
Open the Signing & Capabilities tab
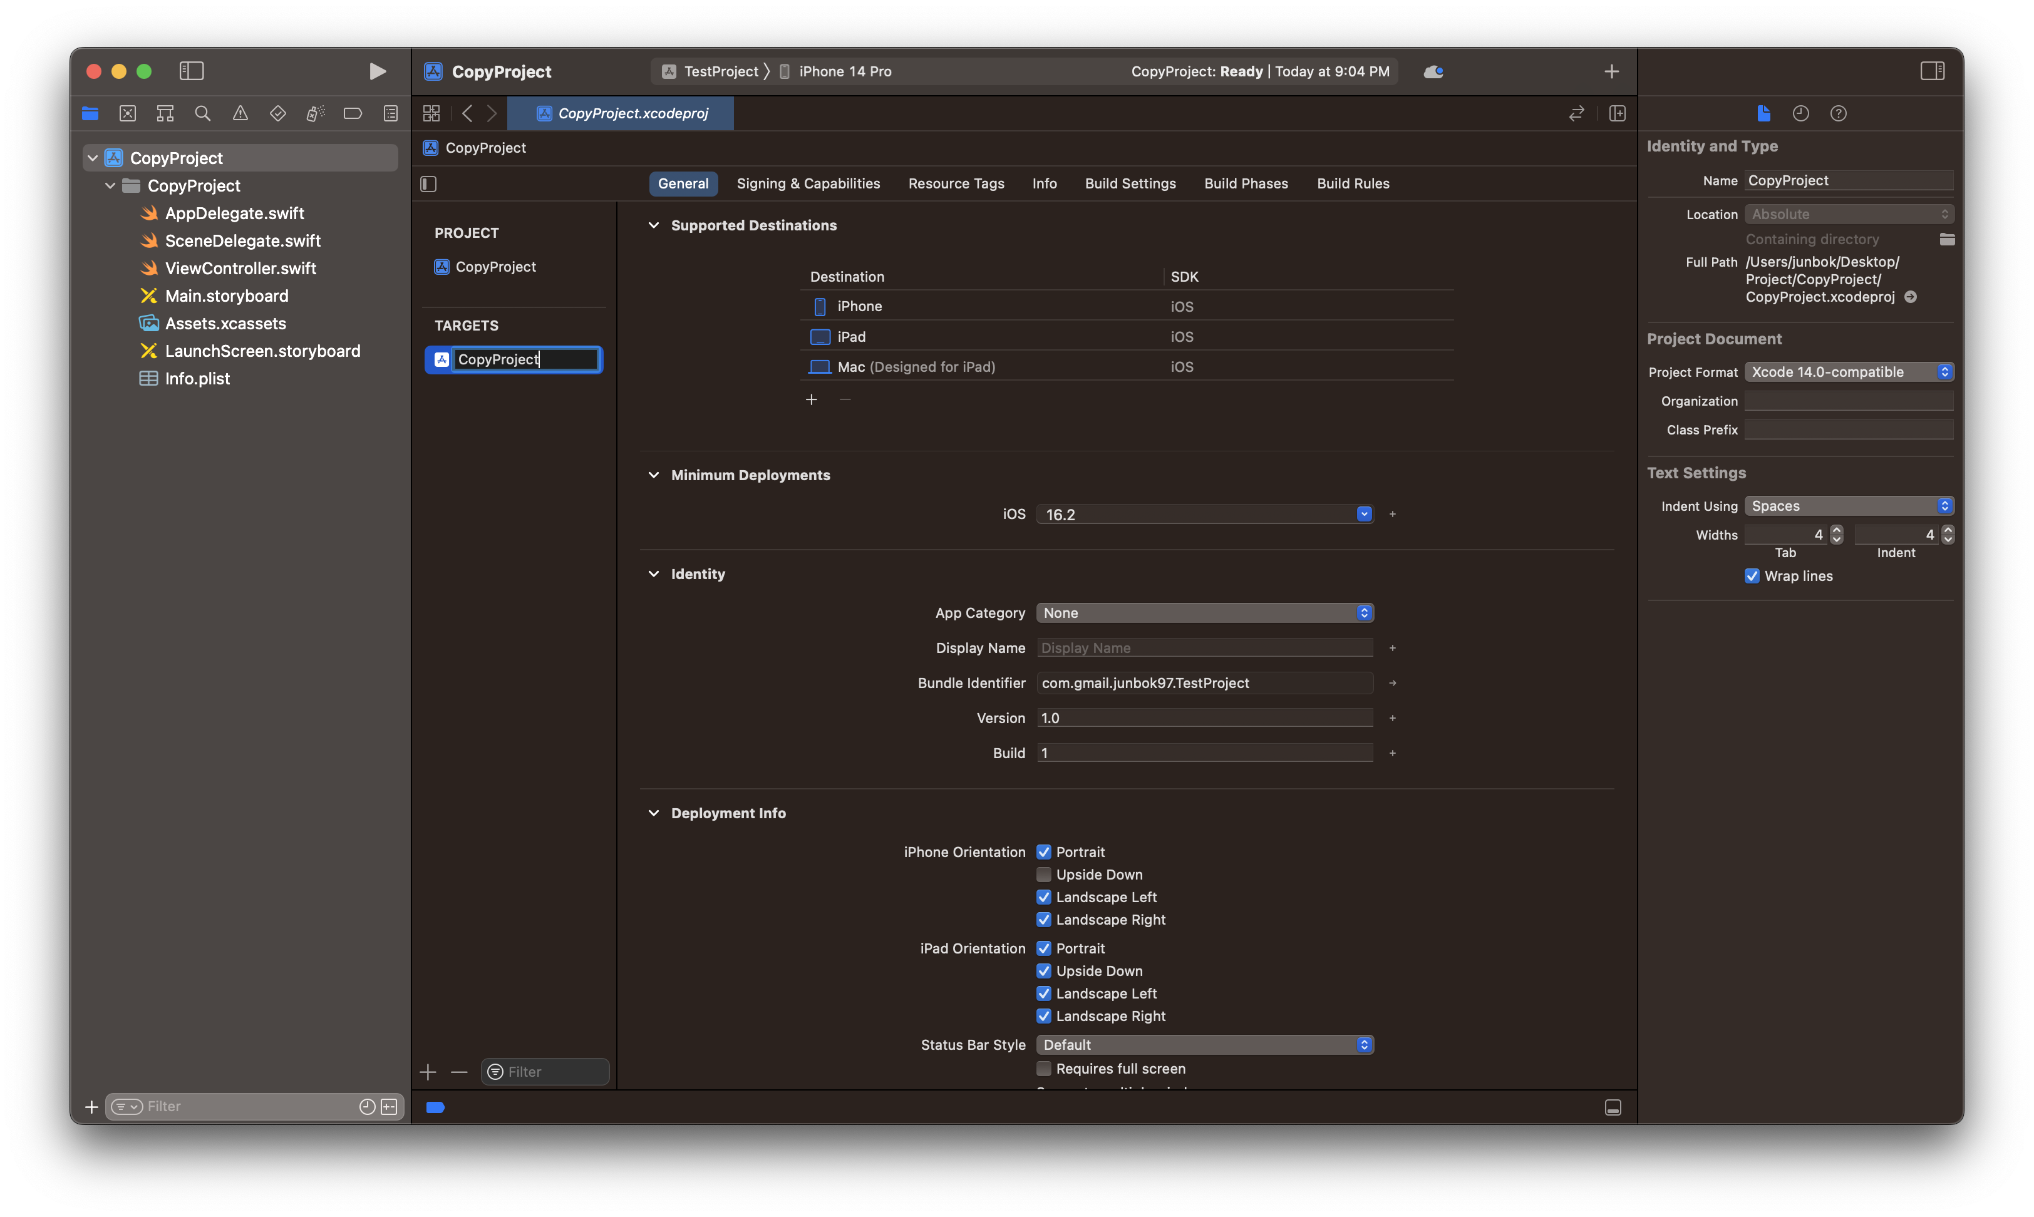(808, 183)
